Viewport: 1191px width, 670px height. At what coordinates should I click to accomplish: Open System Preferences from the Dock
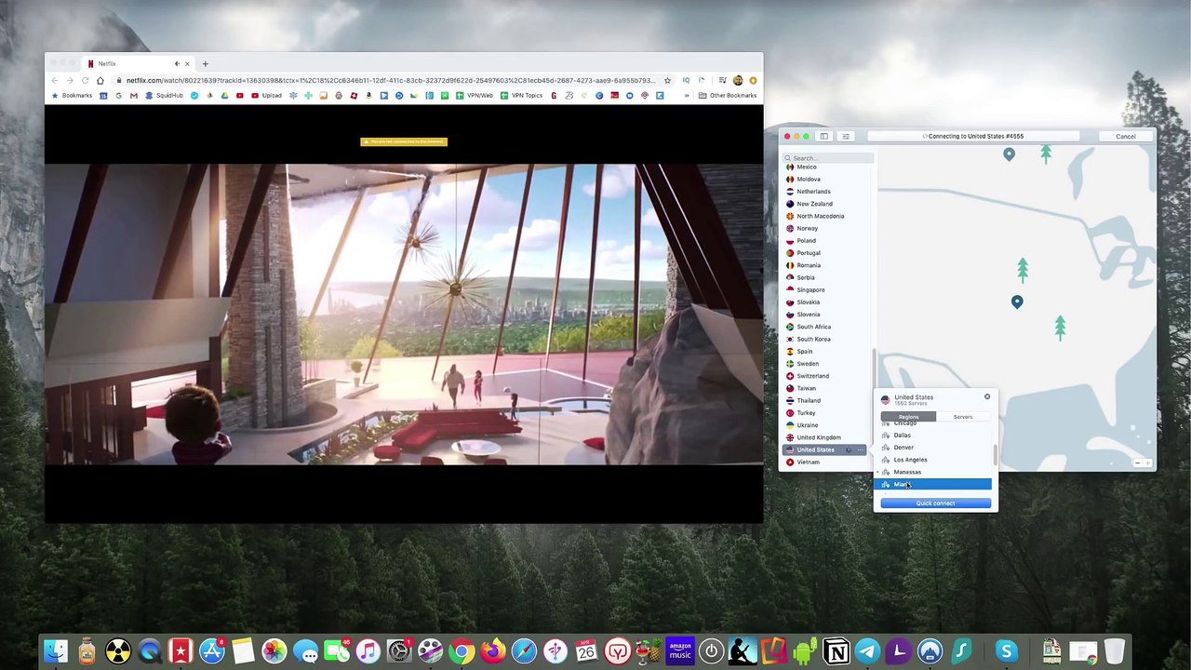pos(399,651)
